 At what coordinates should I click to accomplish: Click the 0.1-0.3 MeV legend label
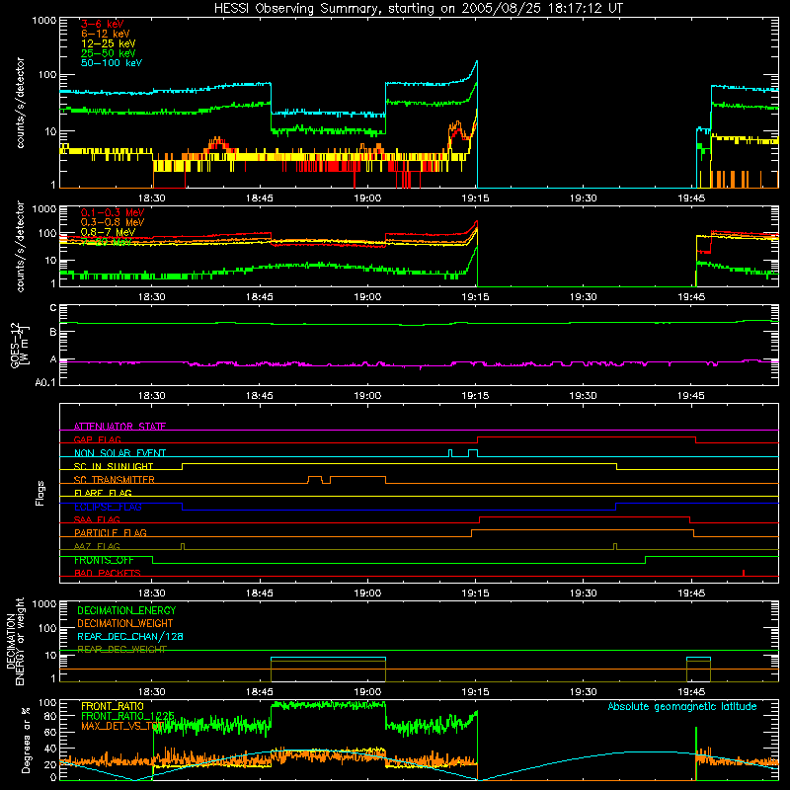[113, 212]
